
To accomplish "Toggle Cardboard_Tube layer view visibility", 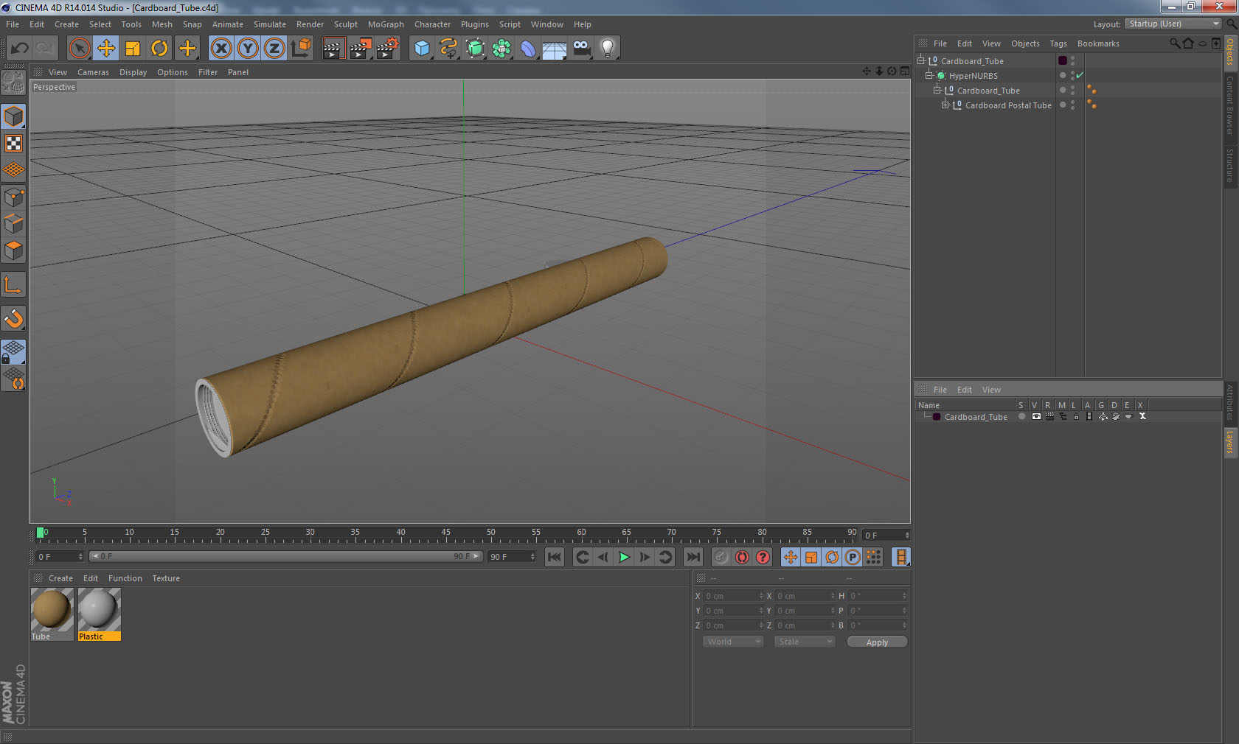I will click(x=1036, y=416).
